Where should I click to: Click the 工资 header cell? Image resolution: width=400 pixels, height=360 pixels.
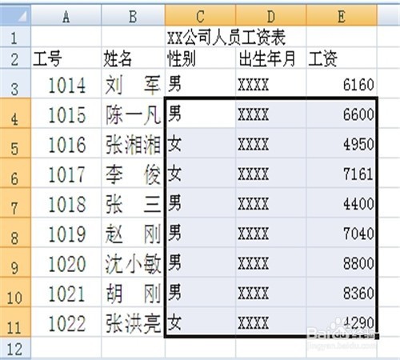(x=342, y=58)
